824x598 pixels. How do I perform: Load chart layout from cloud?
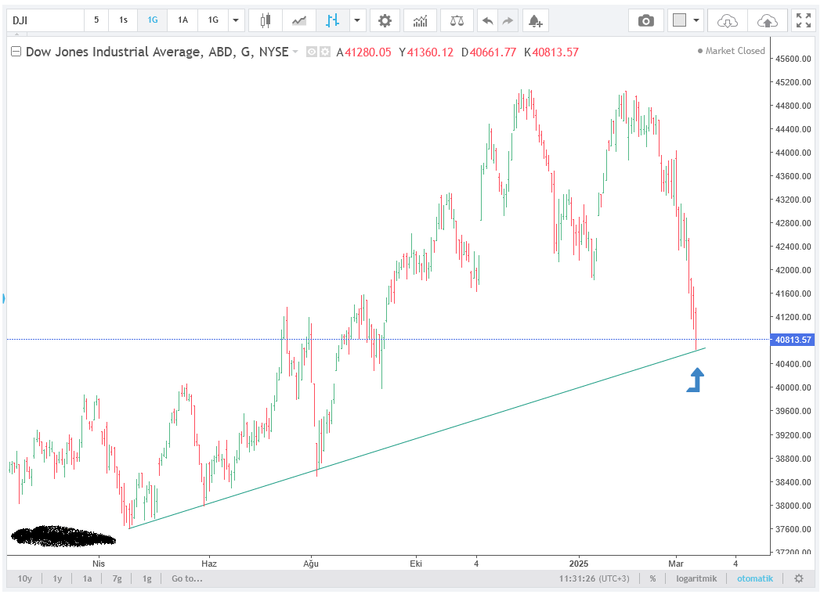point(727,20)
